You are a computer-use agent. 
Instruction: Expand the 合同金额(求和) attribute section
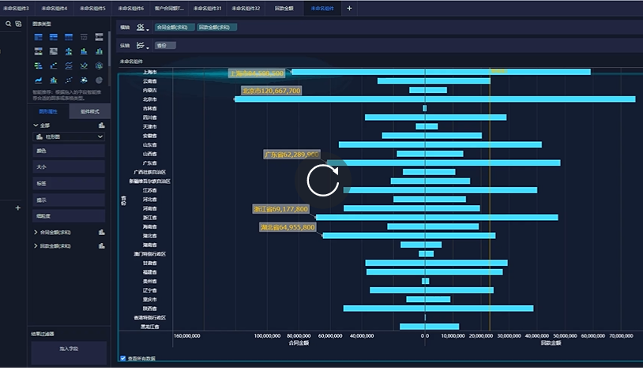(36, 232)
